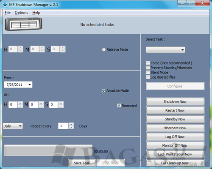The image size is (212, 169).
Task: Click Restart Now button
Action: click(175, 110)
